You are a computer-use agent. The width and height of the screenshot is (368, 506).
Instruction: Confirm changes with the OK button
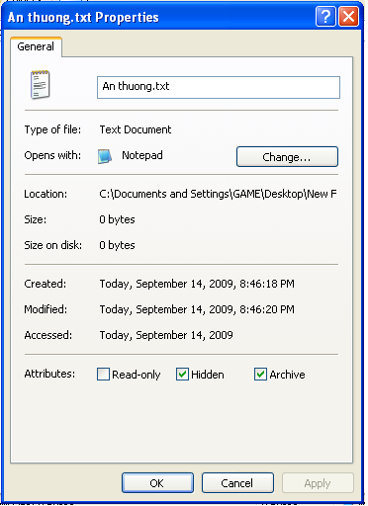(x=157, y=483)
